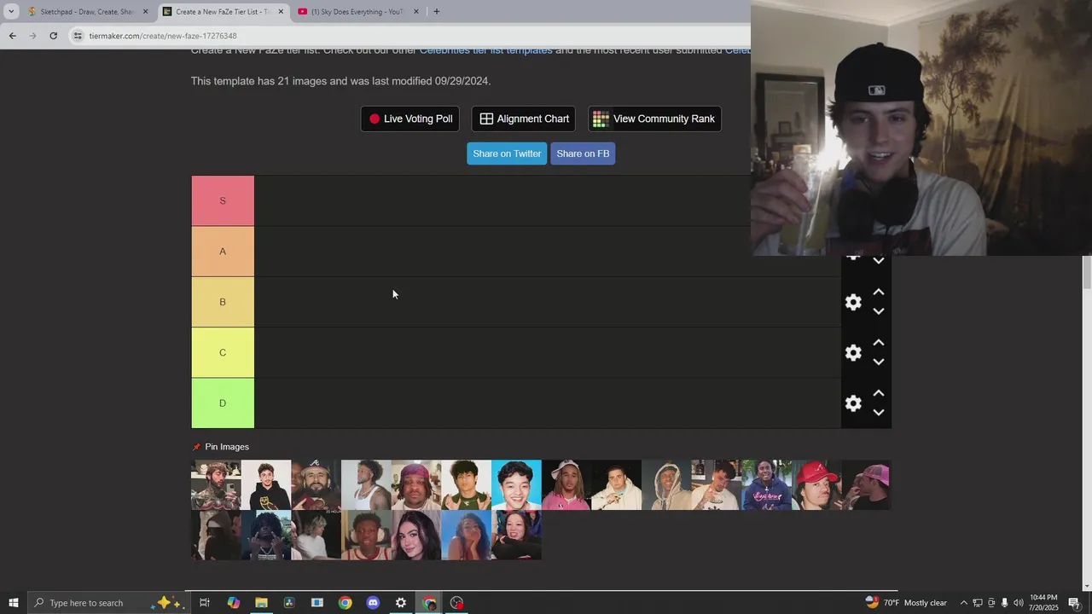Close the YouTube tab
1092x614 pixels.
click(x=416, y=12)
